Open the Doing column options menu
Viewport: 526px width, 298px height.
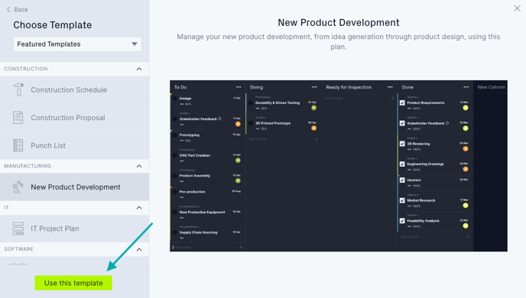pos(314,87)
